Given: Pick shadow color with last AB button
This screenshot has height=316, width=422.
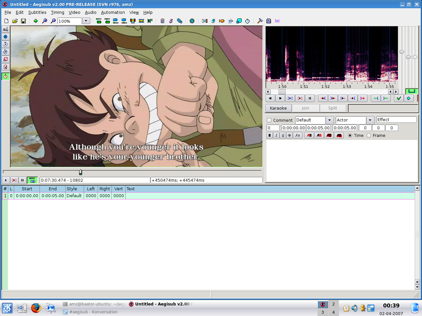Looking at the screenshot, I should [x=339, y=135].
